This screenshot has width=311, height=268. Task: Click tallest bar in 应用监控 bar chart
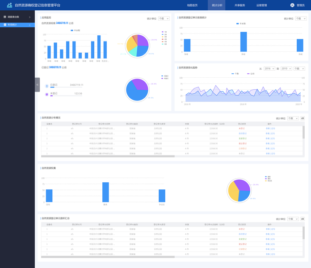click(99, 47)
